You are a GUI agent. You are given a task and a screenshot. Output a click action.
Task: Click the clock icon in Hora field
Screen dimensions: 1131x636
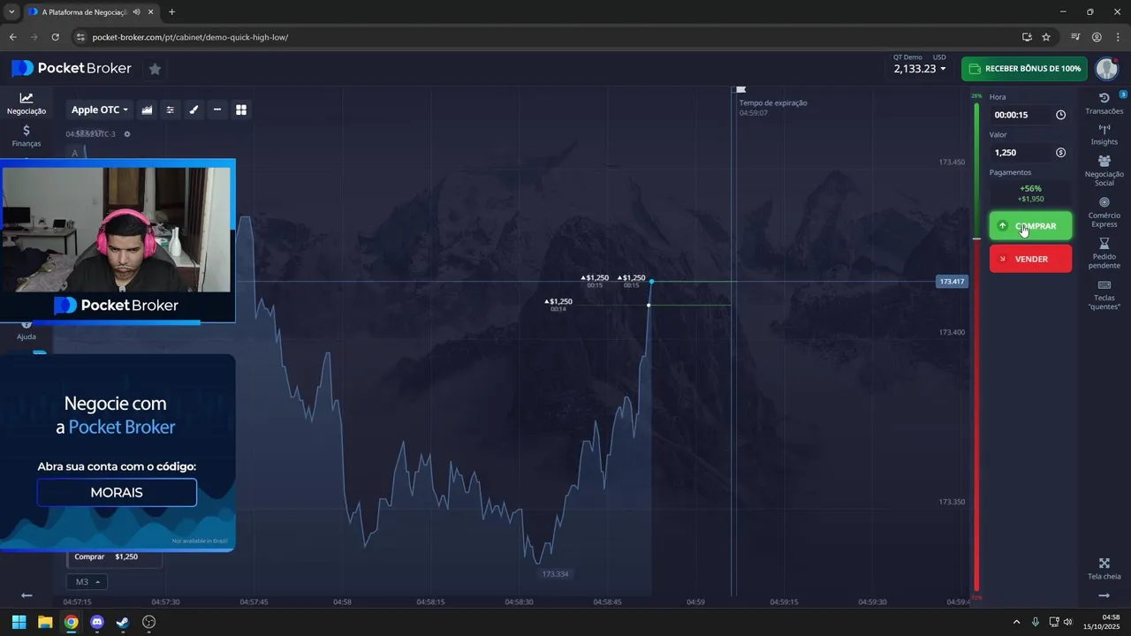pyautogui.click(x=1060, y=115)
